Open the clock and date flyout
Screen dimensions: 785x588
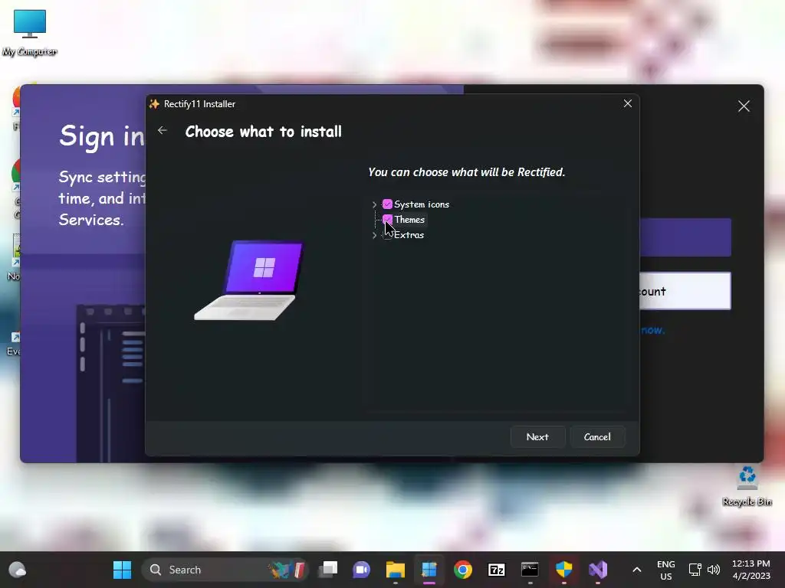click(751, 570)
